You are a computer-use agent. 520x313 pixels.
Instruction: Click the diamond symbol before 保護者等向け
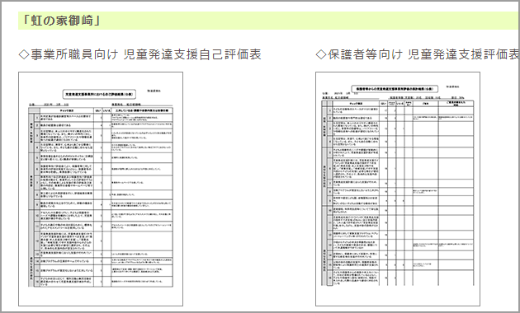coord(321,54)
